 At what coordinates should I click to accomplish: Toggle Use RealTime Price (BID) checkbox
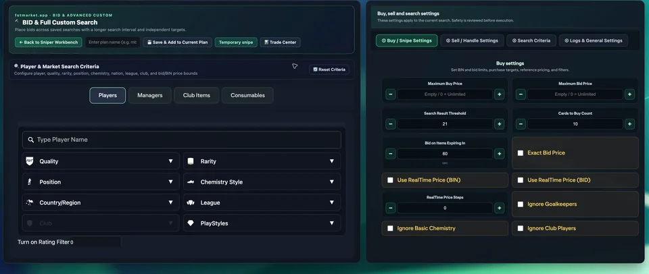pos(521,180)
